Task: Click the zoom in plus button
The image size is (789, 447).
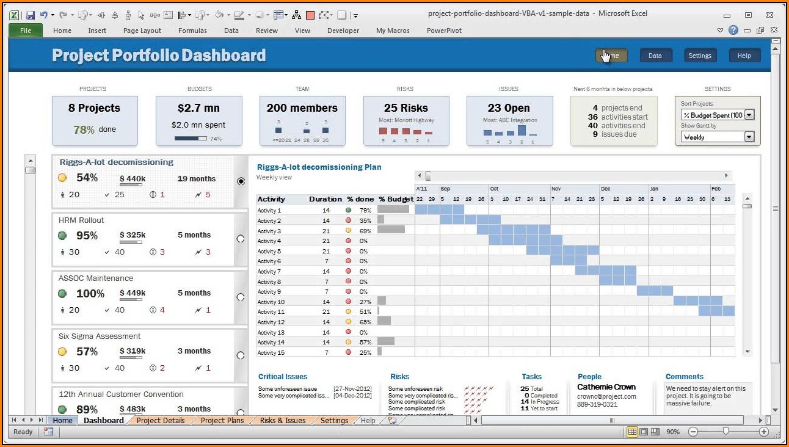Action: click(x=763, y=432)
